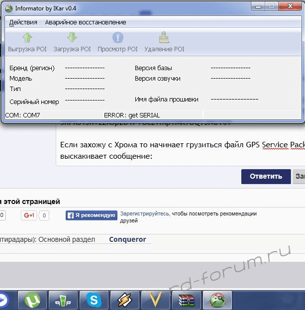Click the Удаление POI brush icon
Image resolution: width=305 pixels, height=310 pixels.
point(164,38)
